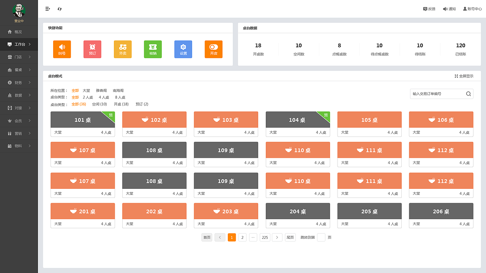Open the 账号中心 account center menu
This screenshot has height=273, width=486.
click(472, 9)
